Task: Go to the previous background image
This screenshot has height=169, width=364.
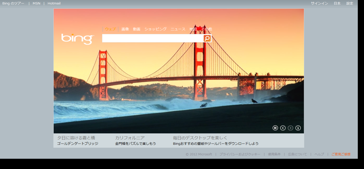Action: (x=283, y=128)
